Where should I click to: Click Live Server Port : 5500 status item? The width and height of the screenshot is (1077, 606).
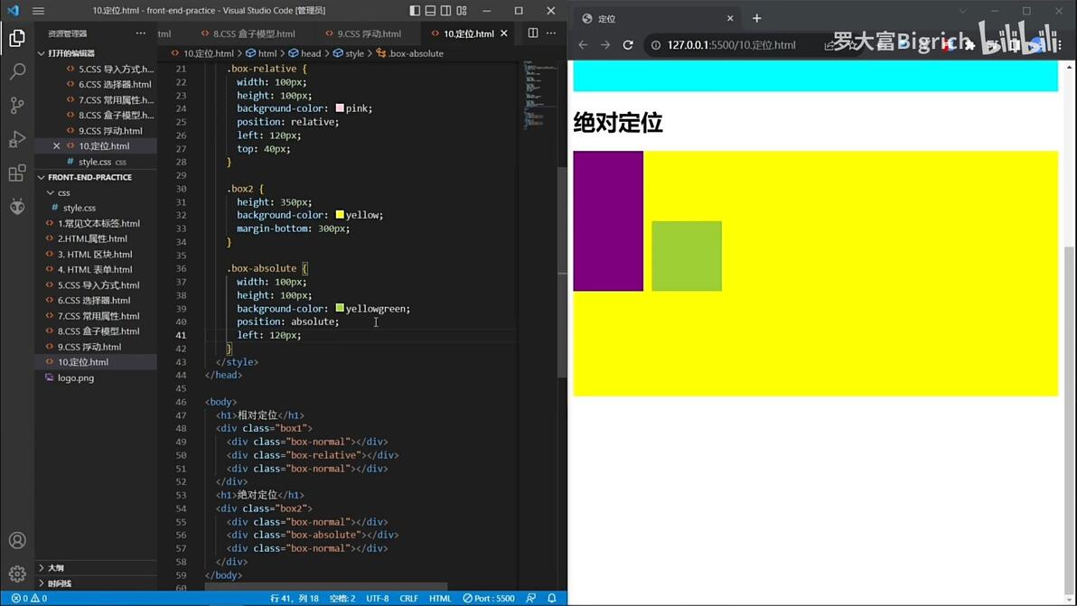tap(489, 599)
